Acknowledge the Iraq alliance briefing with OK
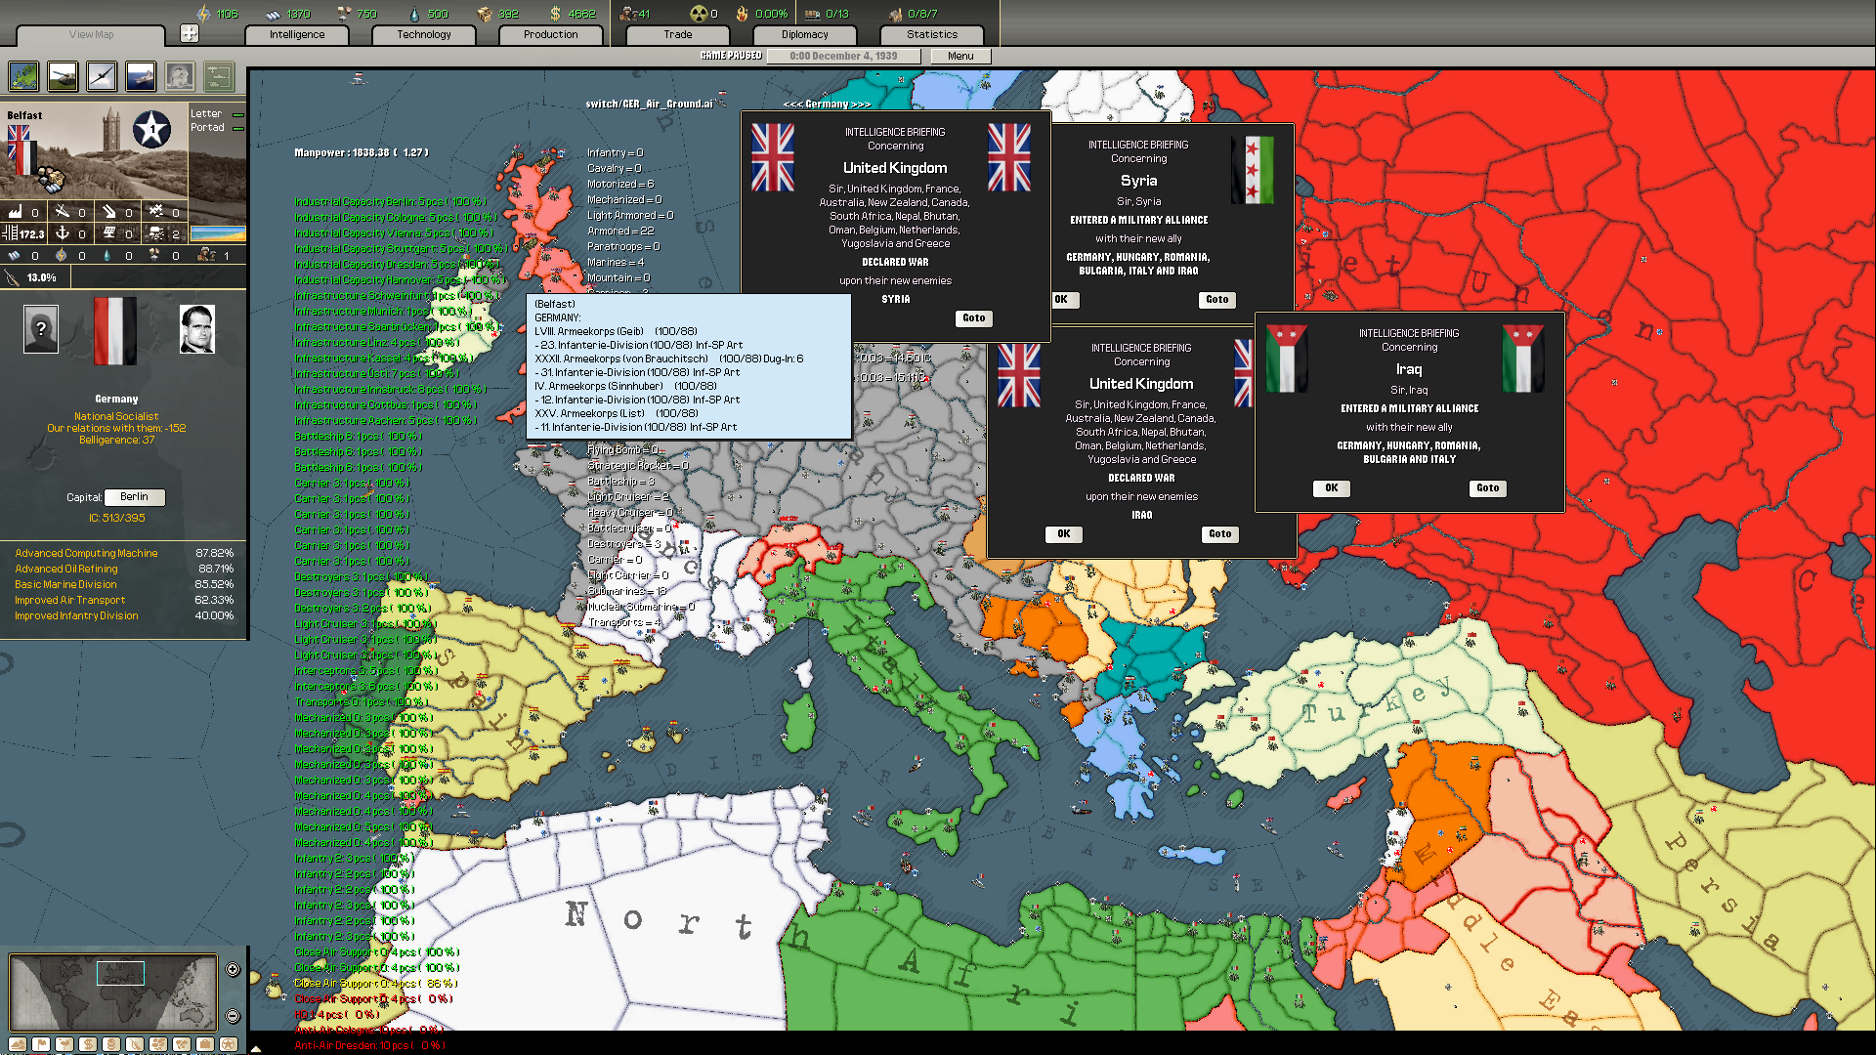 1331,488
